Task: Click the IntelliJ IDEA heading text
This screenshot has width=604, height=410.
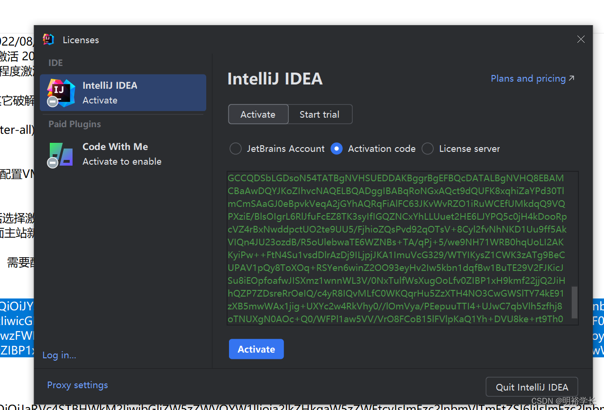Action: pos(275,79)
